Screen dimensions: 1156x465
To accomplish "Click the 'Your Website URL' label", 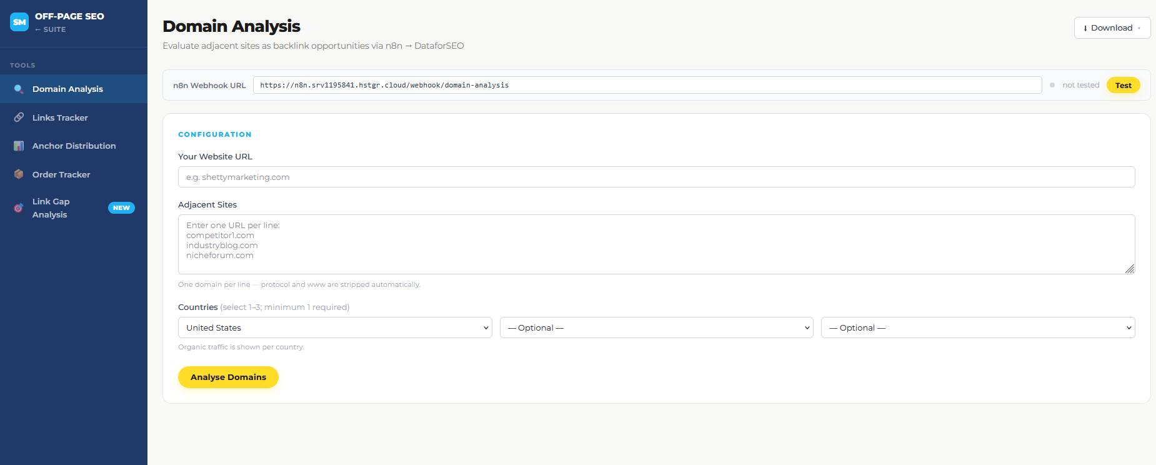I will 215,156.
